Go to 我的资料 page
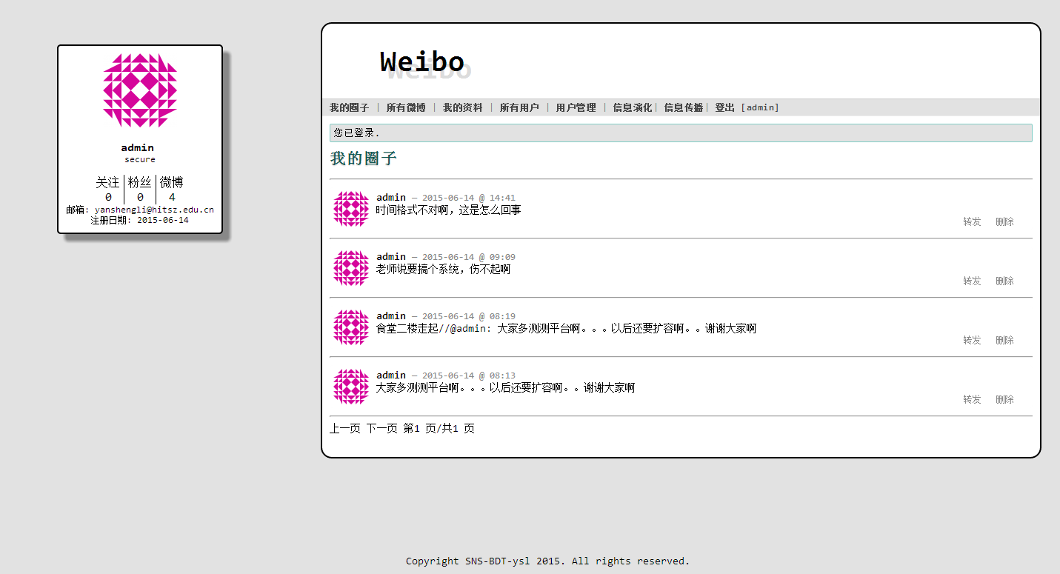This screenshot has width=1060, height=574. 463,107
